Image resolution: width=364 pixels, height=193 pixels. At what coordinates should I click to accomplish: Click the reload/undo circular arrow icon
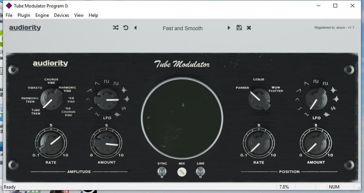point(126,28)
